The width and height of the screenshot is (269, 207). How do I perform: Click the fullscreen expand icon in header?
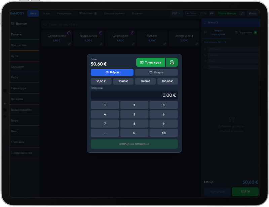point(242,13)
